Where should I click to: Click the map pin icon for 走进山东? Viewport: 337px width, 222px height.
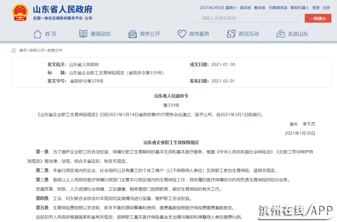(x=281, y=34)
